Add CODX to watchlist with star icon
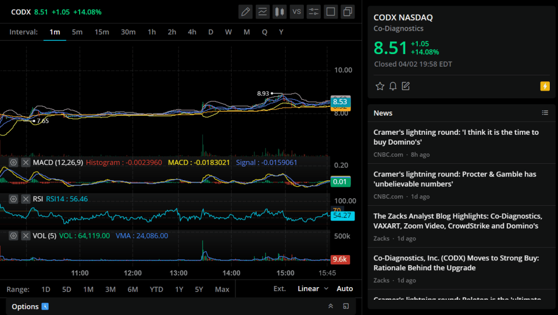 (x=380, y=86)
